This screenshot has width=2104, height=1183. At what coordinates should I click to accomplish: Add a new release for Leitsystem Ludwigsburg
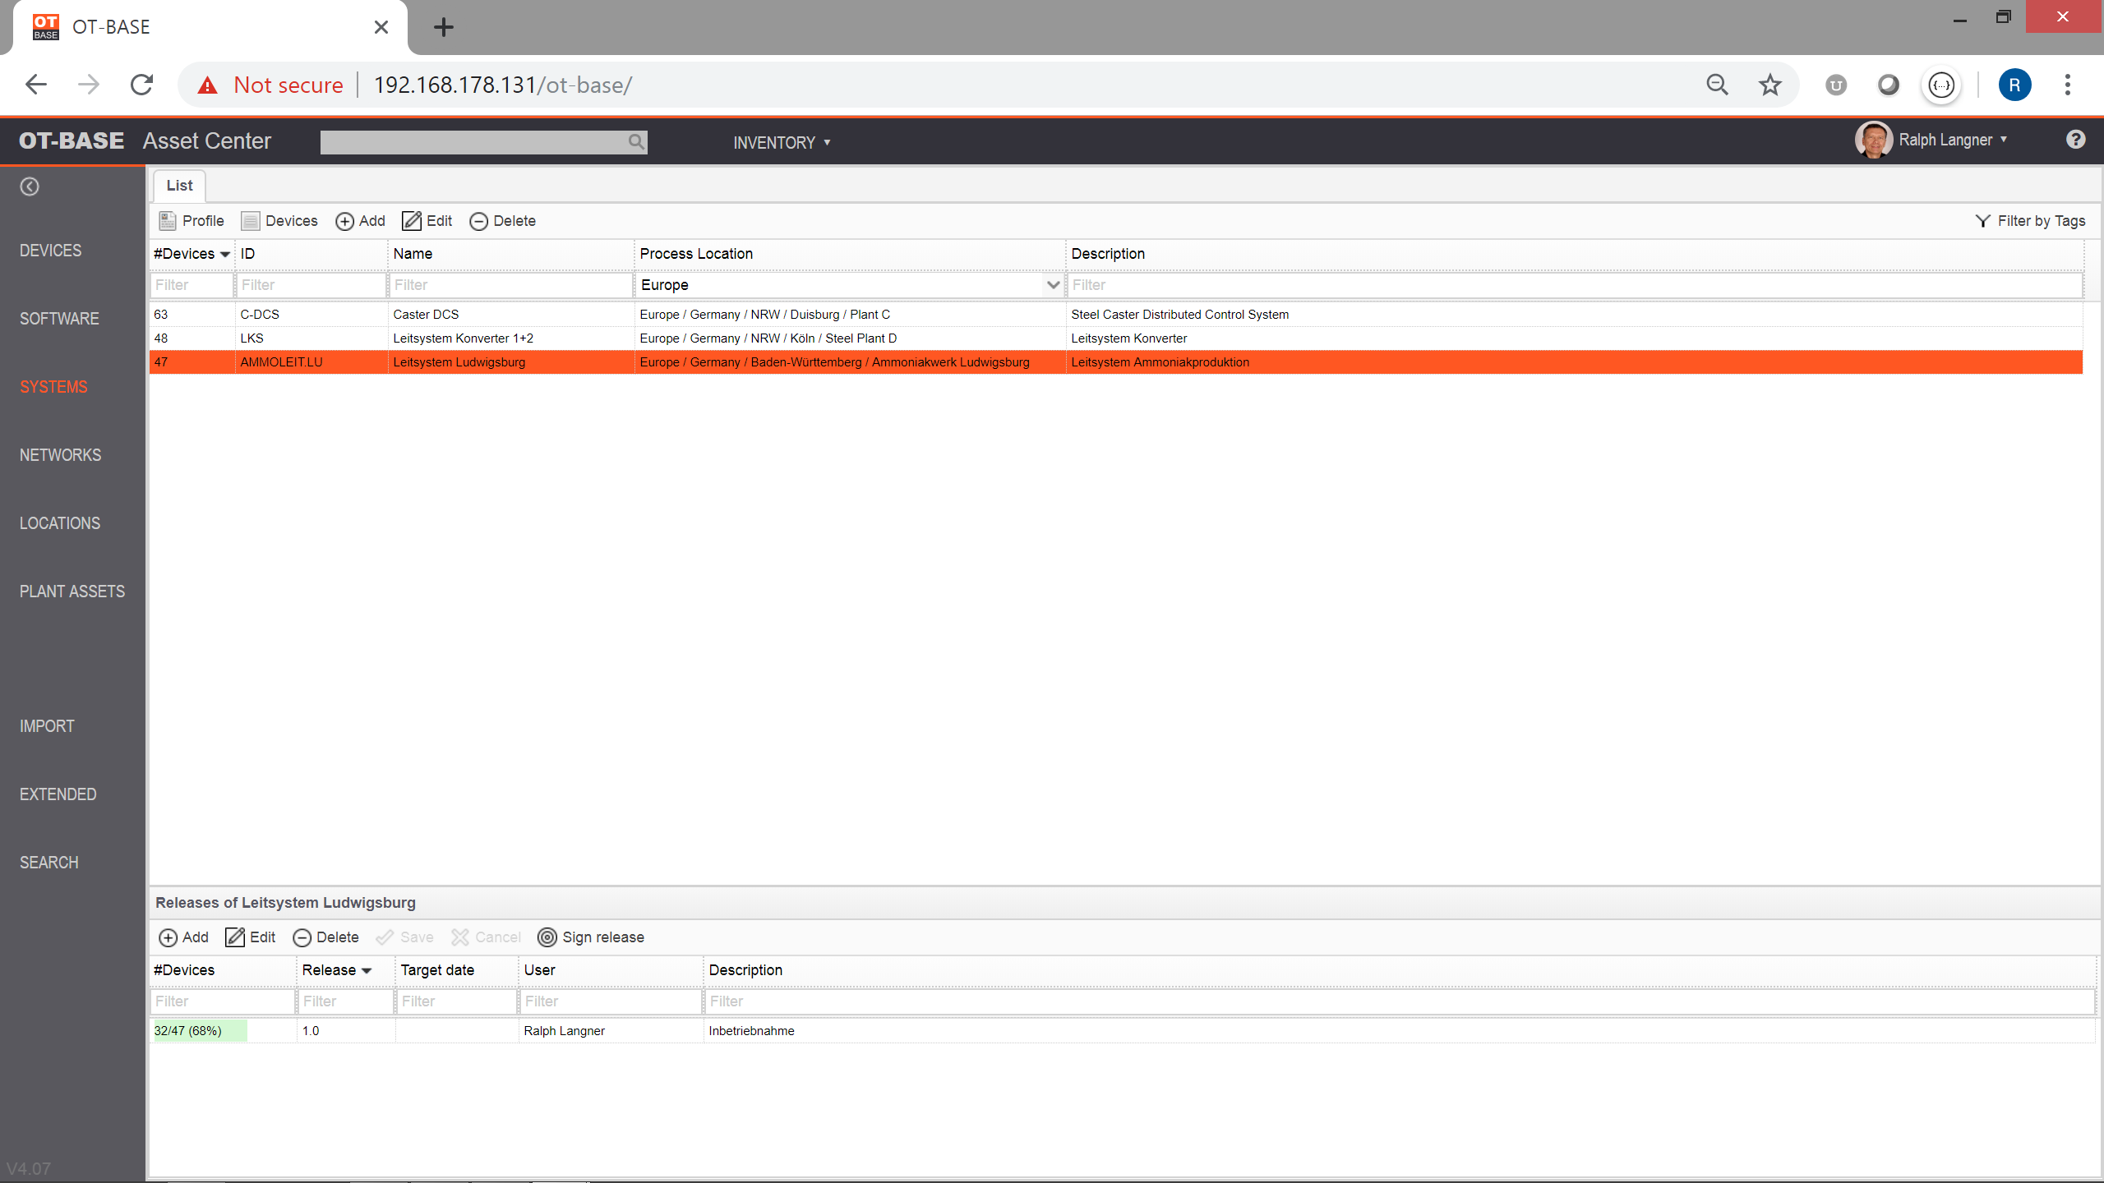183,937
